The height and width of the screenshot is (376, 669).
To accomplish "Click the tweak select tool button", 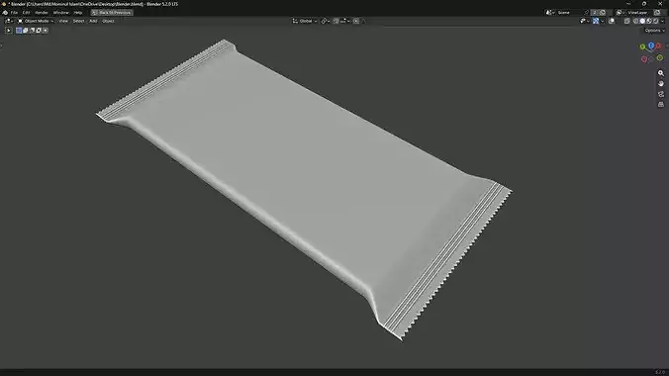I will tap(9, 31).
